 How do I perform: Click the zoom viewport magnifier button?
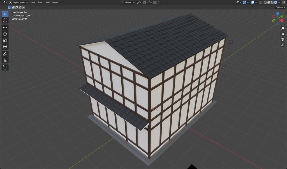(x=283, y=28)
